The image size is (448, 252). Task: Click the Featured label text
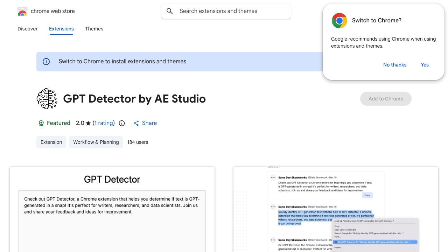click(x=58, y=123)
